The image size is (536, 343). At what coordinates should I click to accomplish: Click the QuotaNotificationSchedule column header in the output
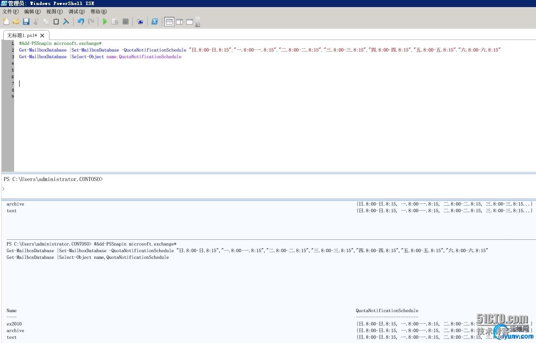pos(387,311)
